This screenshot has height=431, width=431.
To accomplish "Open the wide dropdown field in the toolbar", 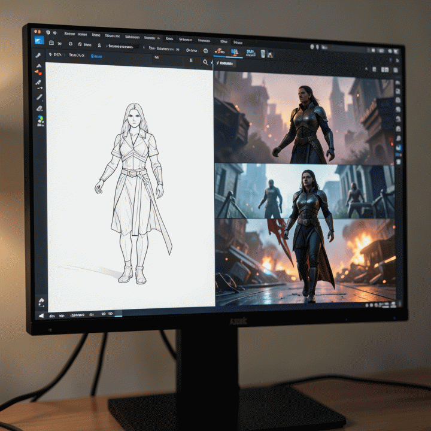I will [x=124, y=47].
